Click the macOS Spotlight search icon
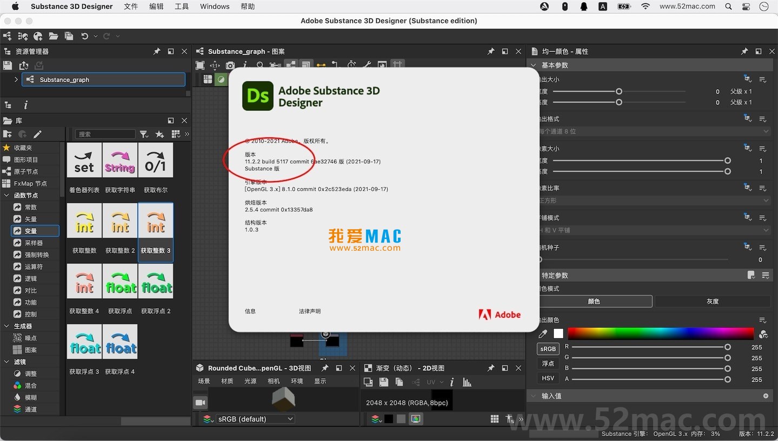Viewport: 778px width, 441px height. coord(729,6)
